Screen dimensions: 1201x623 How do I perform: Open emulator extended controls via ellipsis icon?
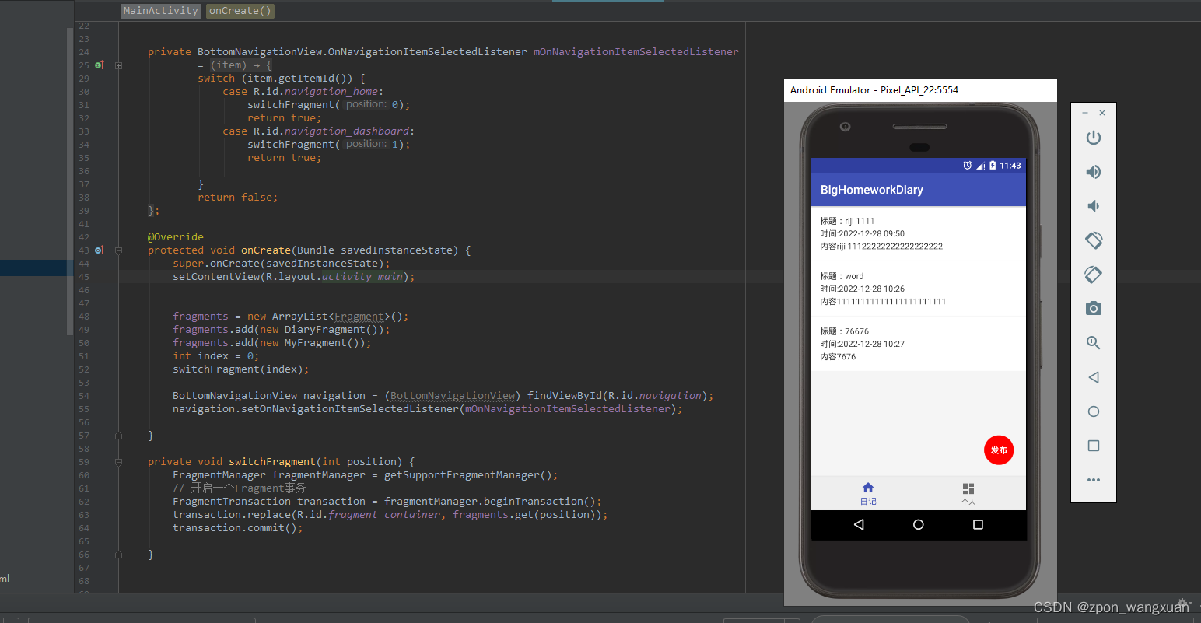1094,481
